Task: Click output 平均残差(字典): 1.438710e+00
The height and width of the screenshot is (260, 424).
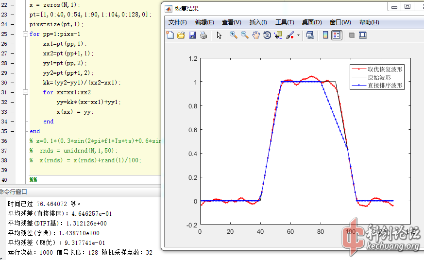Action: (x=53, y=233)
